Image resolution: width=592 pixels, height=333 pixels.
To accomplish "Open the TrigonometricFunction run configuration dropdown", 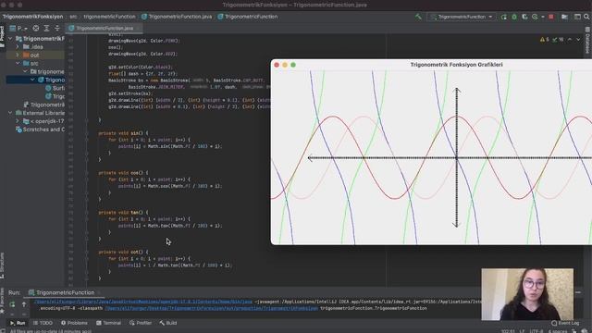I will (x=462, y=17).
